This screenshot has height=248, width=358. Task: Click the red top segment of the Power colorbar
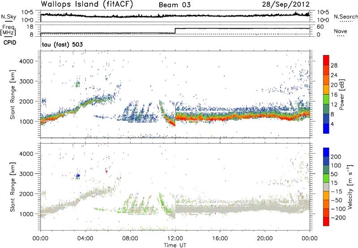[x=326, y=60]
